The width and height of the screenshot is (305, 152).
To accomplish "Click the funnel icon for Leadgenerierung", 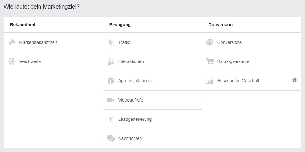I will pyautogui.click(x=110, y=119).
